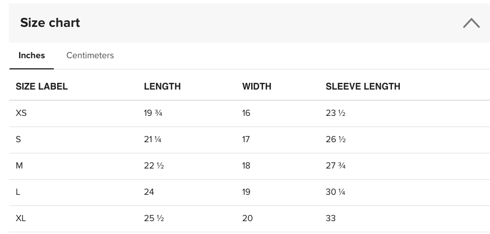Click the XS length value 19 ¾

pyautogui.click(x=153, y=113)
